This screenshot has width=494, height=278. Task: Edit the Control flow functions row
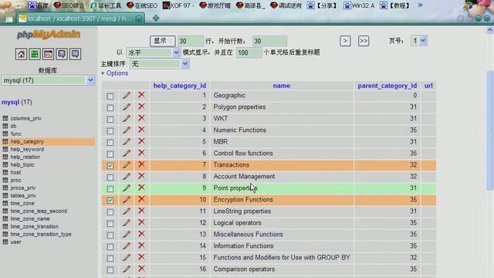127,153
